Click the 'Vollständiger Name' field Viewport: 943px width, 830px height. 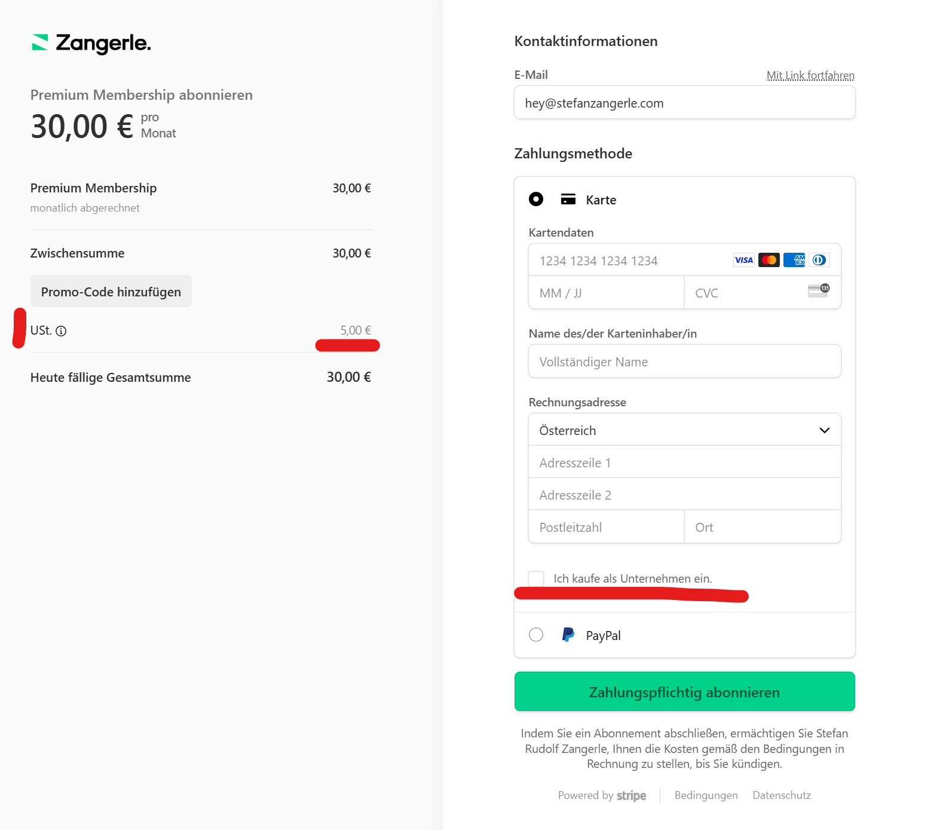pos(685,361)
